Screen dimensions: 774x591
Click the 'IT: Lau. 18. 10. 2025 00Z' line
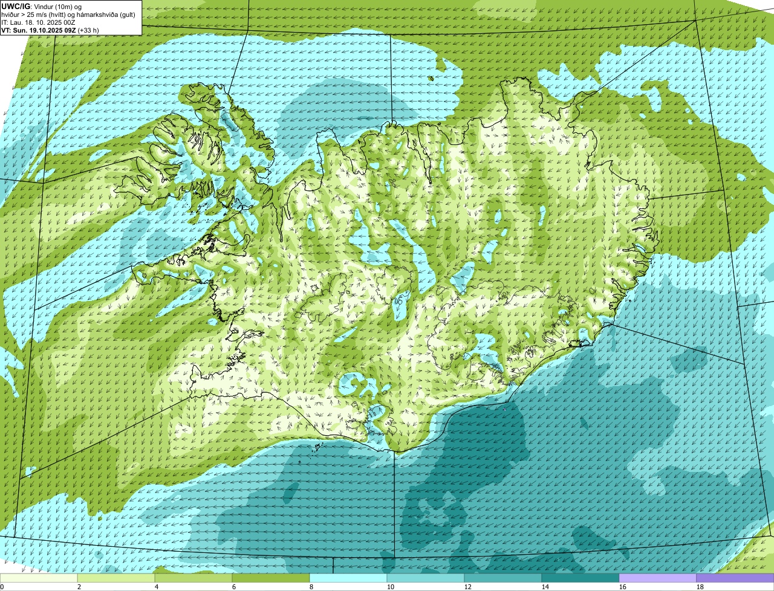tap(39, 22)
